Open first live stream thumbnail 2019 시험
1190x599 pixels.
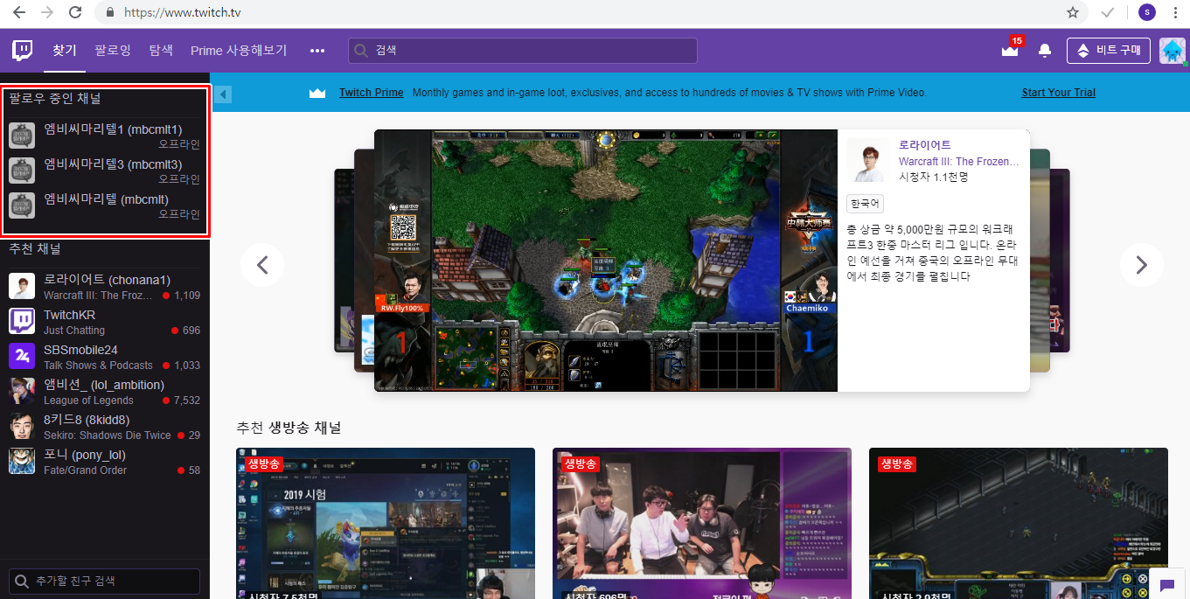click(x=386, y=523)
